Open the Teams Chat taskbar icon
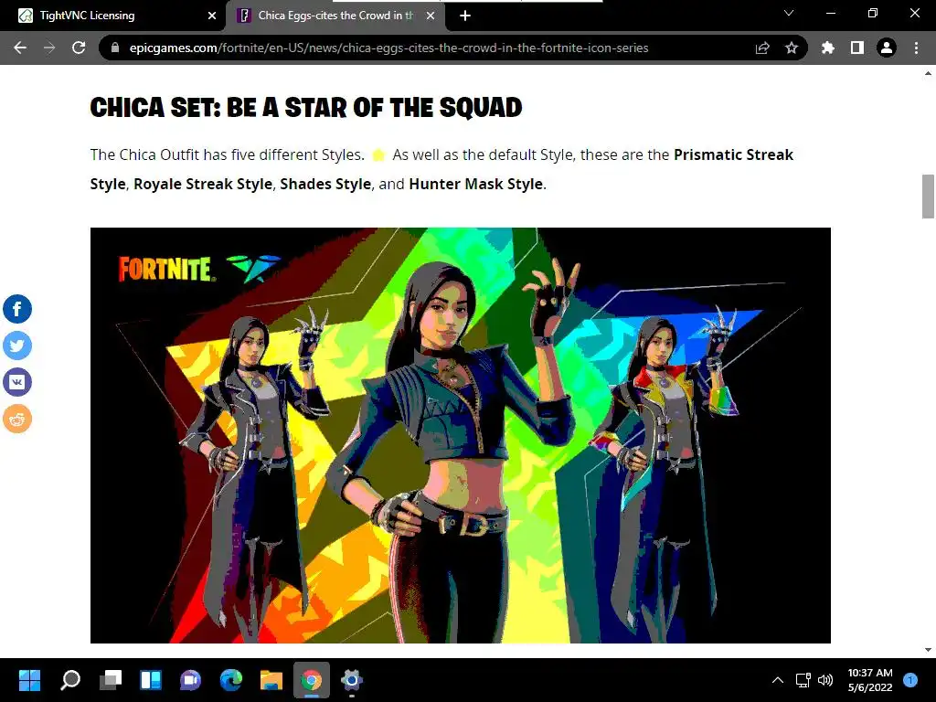This screenshot has width=936, height=702. (x=190, y=679)
